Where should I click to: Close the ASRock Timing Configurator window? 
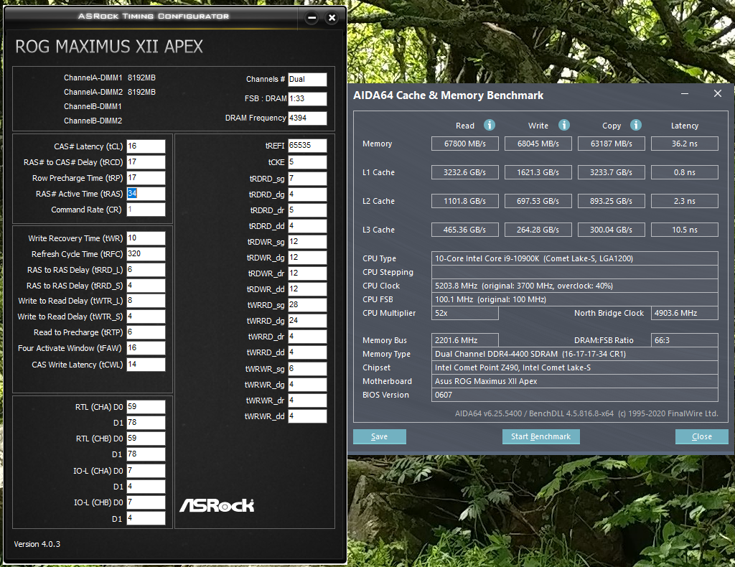coord(332,18)
